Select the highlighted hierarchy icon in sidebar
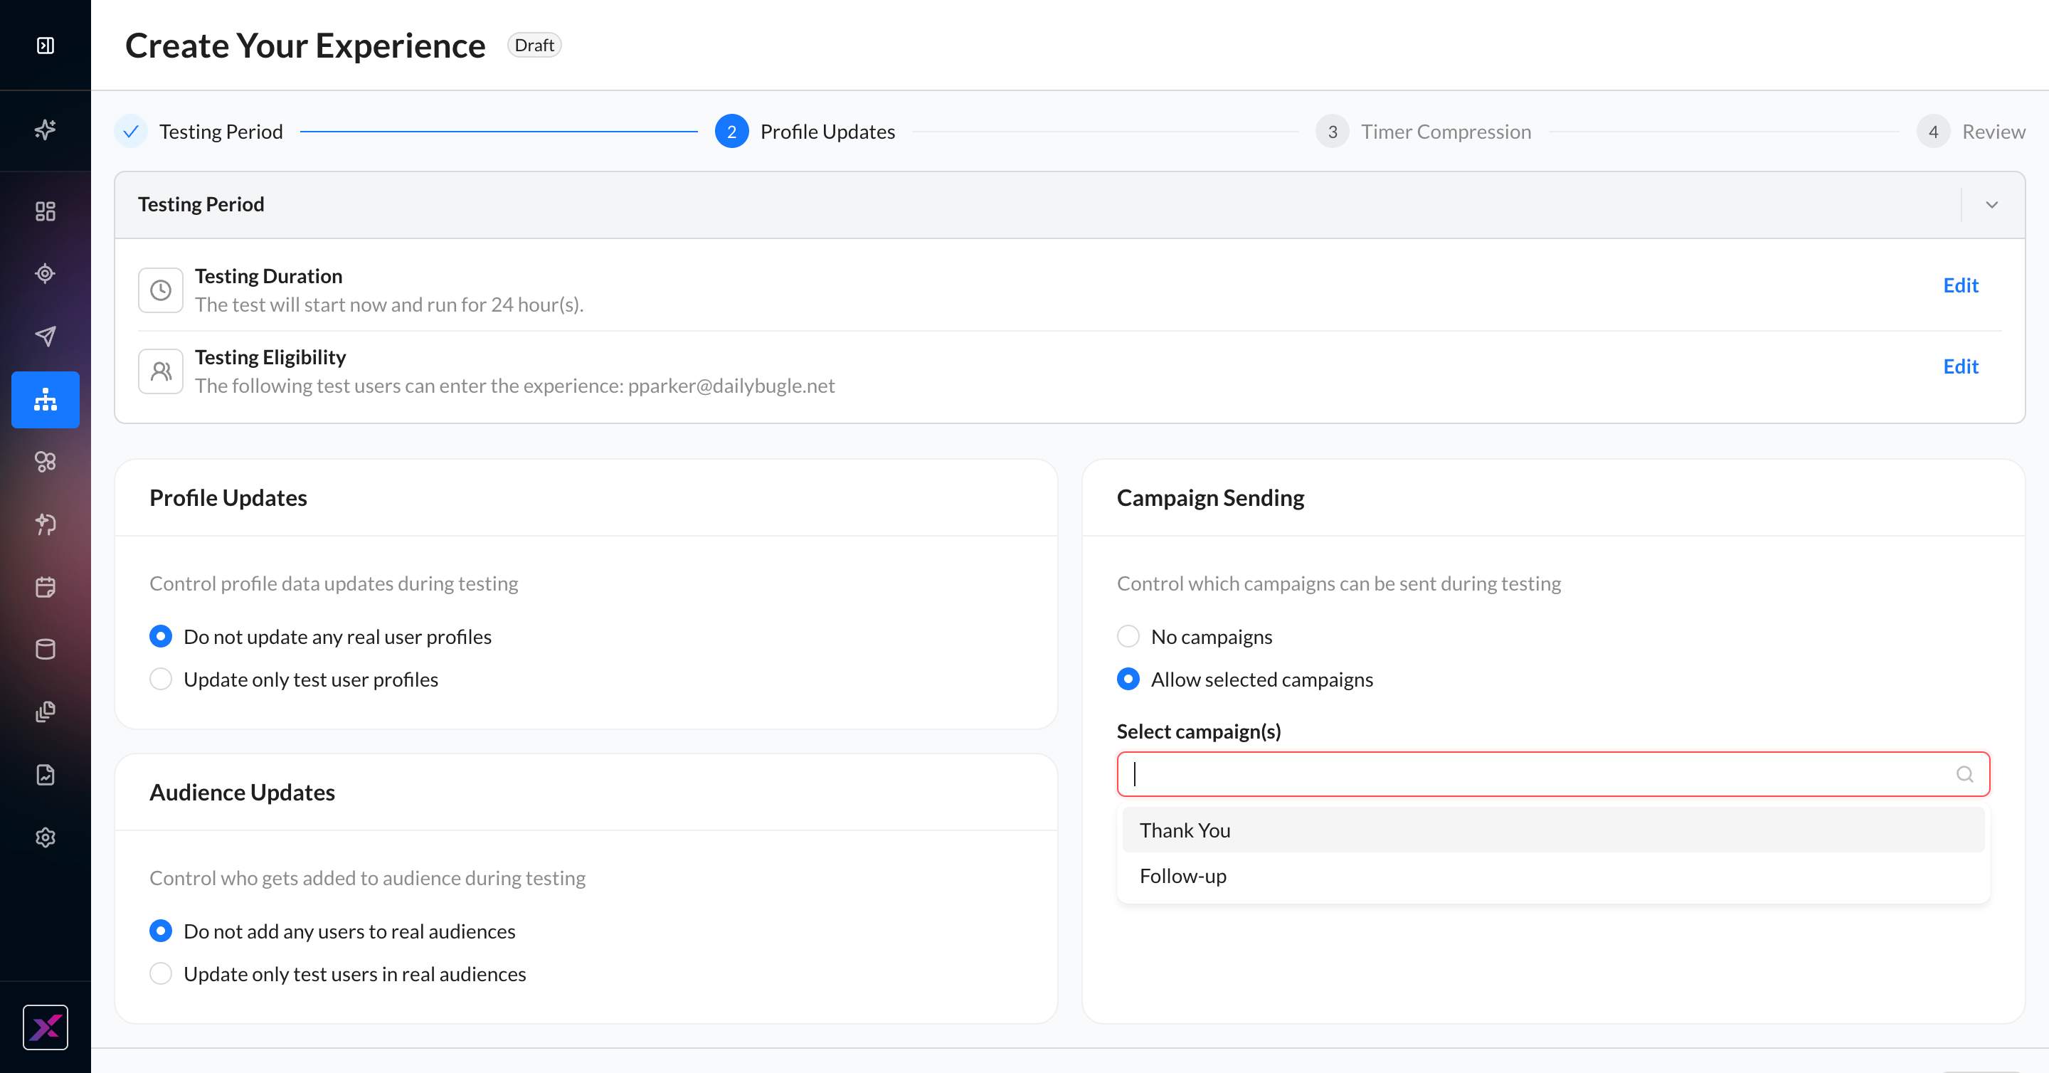 tap(46, 399)
